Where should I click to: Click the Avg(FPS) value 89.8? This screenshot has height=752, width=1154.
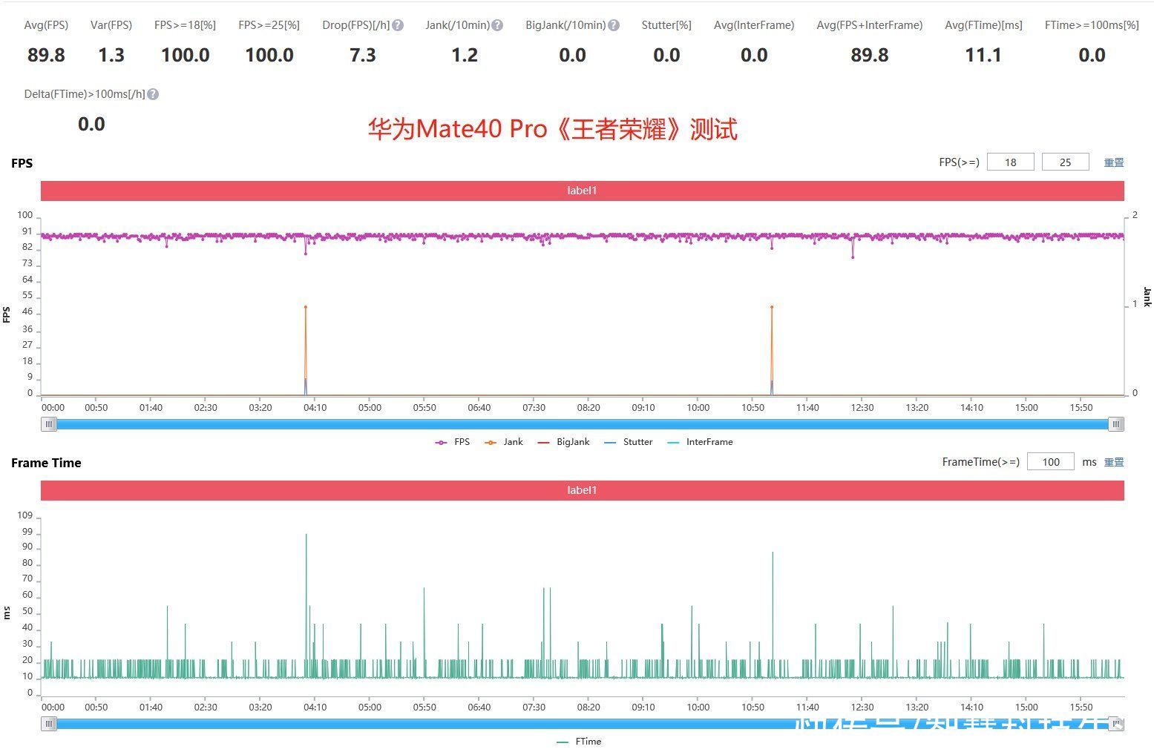click(46, 56)
